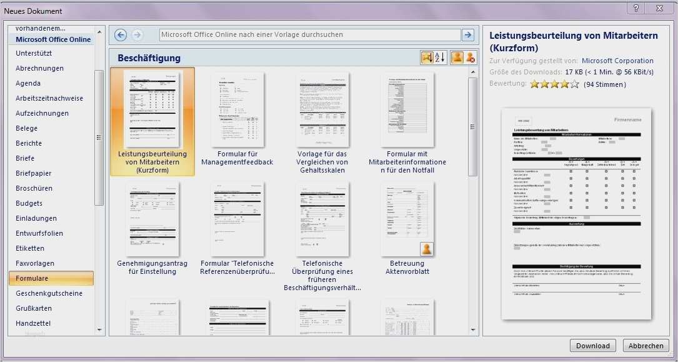
Task: Click the person badge on Betreuung Aktenvorblatt thumbnail
Action: tap(426, 249)
